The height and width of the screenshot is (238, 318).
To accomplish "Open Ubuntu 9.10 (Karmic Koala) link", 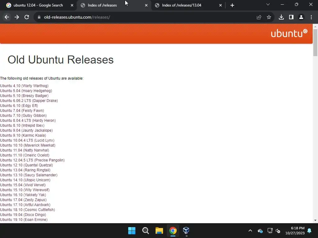I will [x=23, y=135].
